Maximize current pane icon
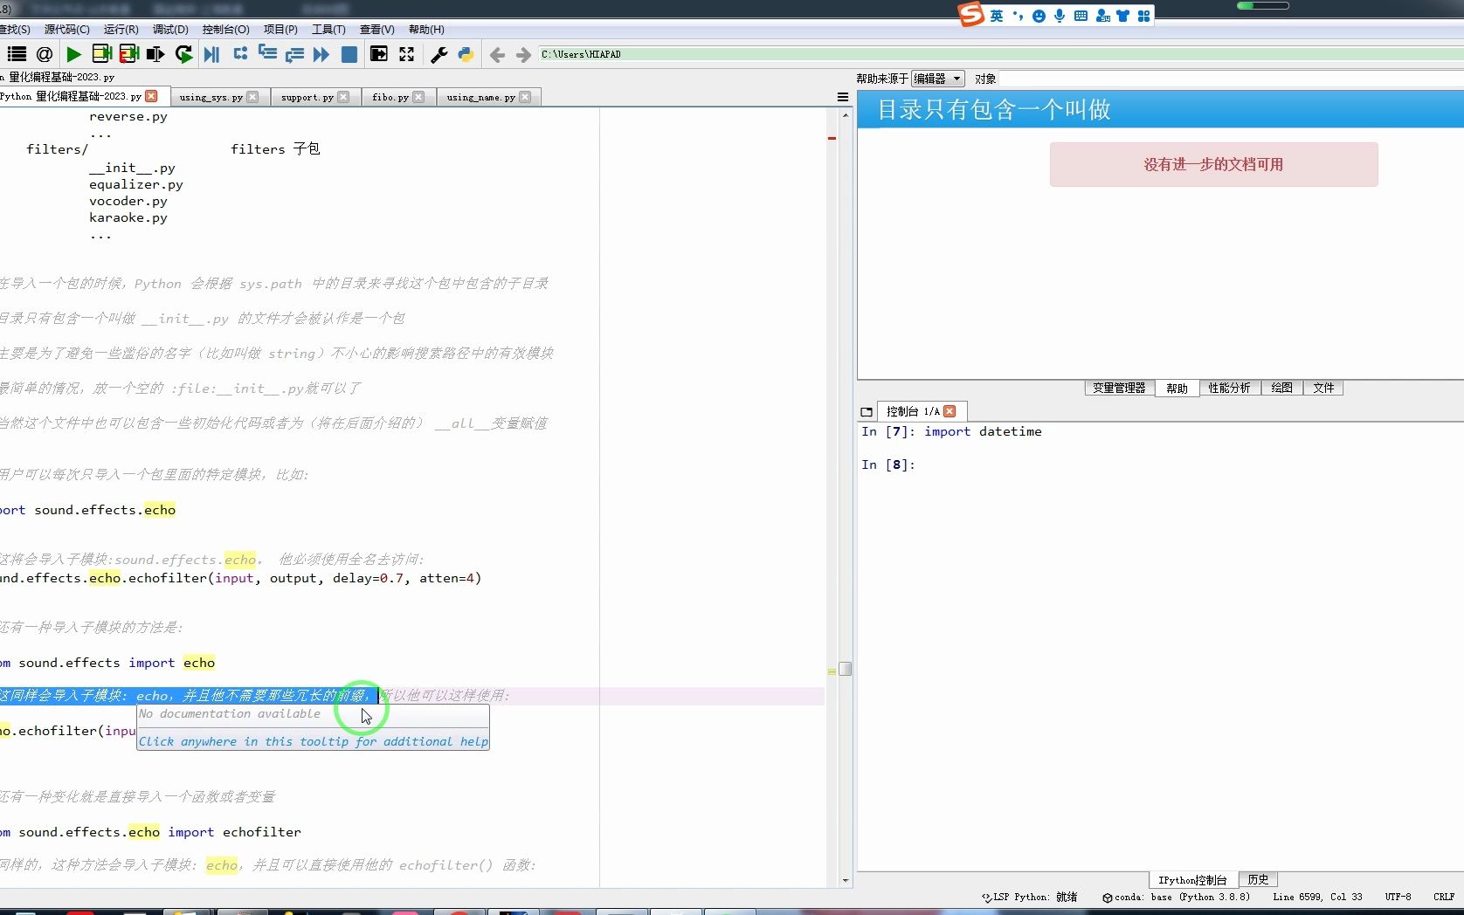 tap(379, 54)
